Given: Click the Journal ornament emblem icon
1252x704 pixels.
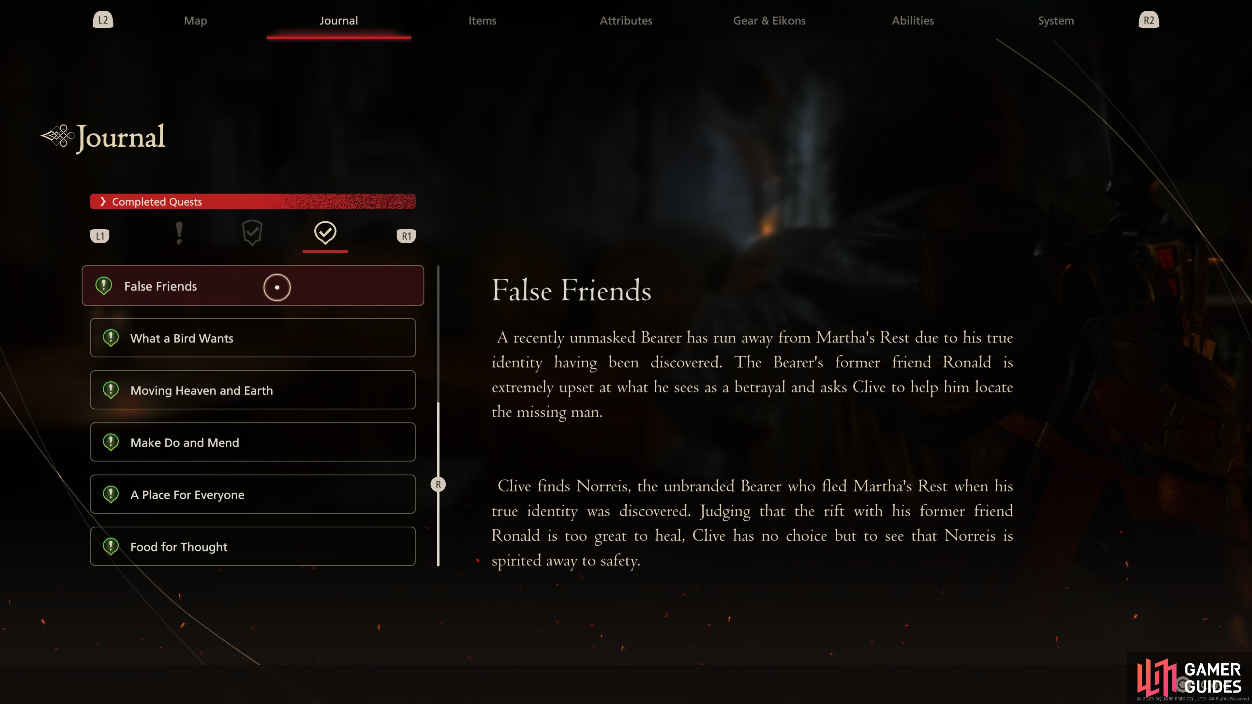Looking at the screenshot, I should (58, 136).
